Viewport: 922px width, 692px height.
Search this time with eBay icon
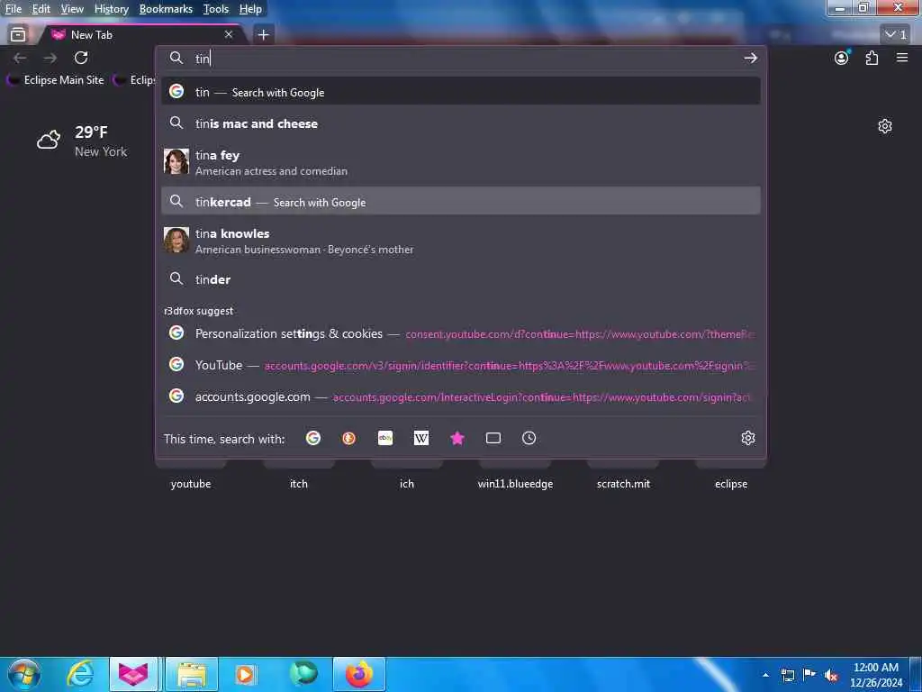pos(385,438)
